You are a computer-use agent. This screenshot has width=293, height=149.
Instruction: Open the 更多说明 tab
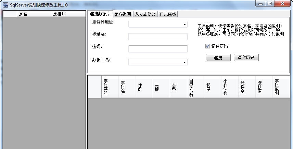tap(123, 14)
